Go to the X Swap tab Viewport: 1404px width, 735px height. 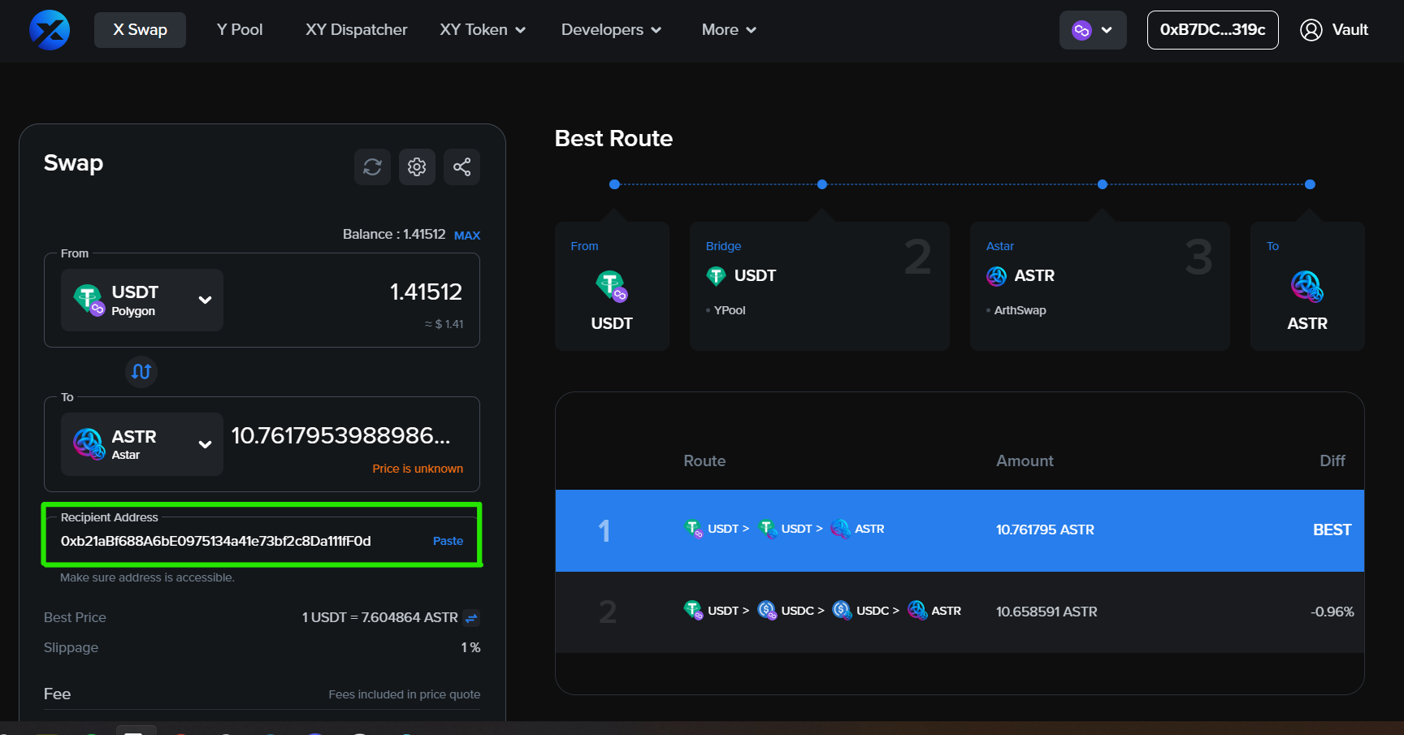[x=140, y=30]
